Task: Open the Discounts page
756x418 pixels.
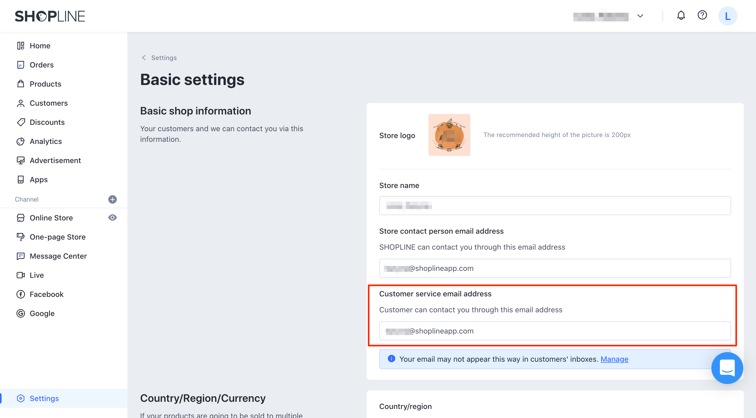Action: pos(47,122)
